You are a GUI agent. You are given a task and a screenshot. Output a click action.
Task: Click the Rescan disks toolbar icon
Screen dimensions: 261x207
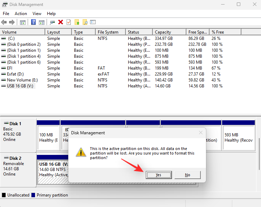(x=52, y=22)
